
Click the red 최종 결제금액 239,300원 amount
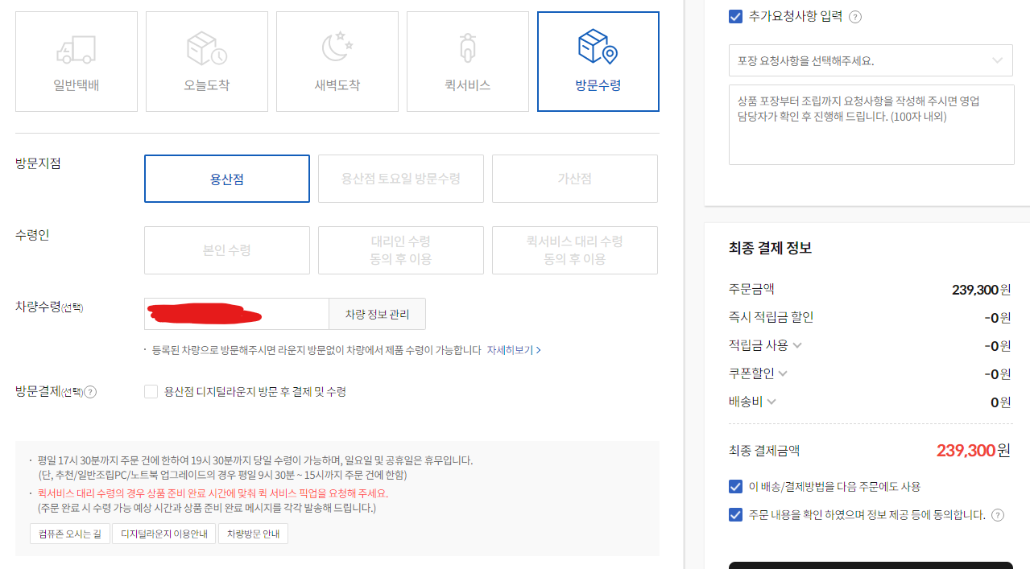(x=973, y=451)
